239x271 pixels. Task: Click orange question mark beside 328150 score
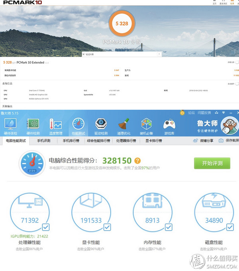click(137, 161)
